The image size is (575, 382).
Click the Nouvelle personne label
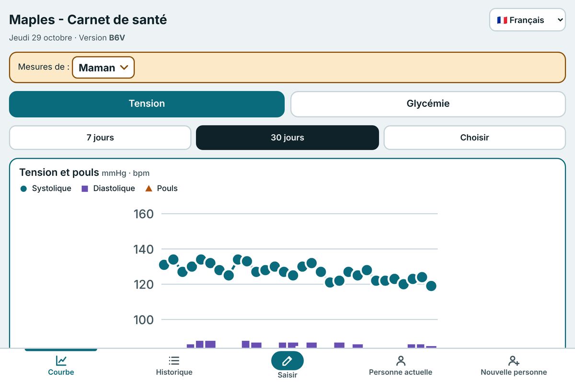tap(514, 372)
